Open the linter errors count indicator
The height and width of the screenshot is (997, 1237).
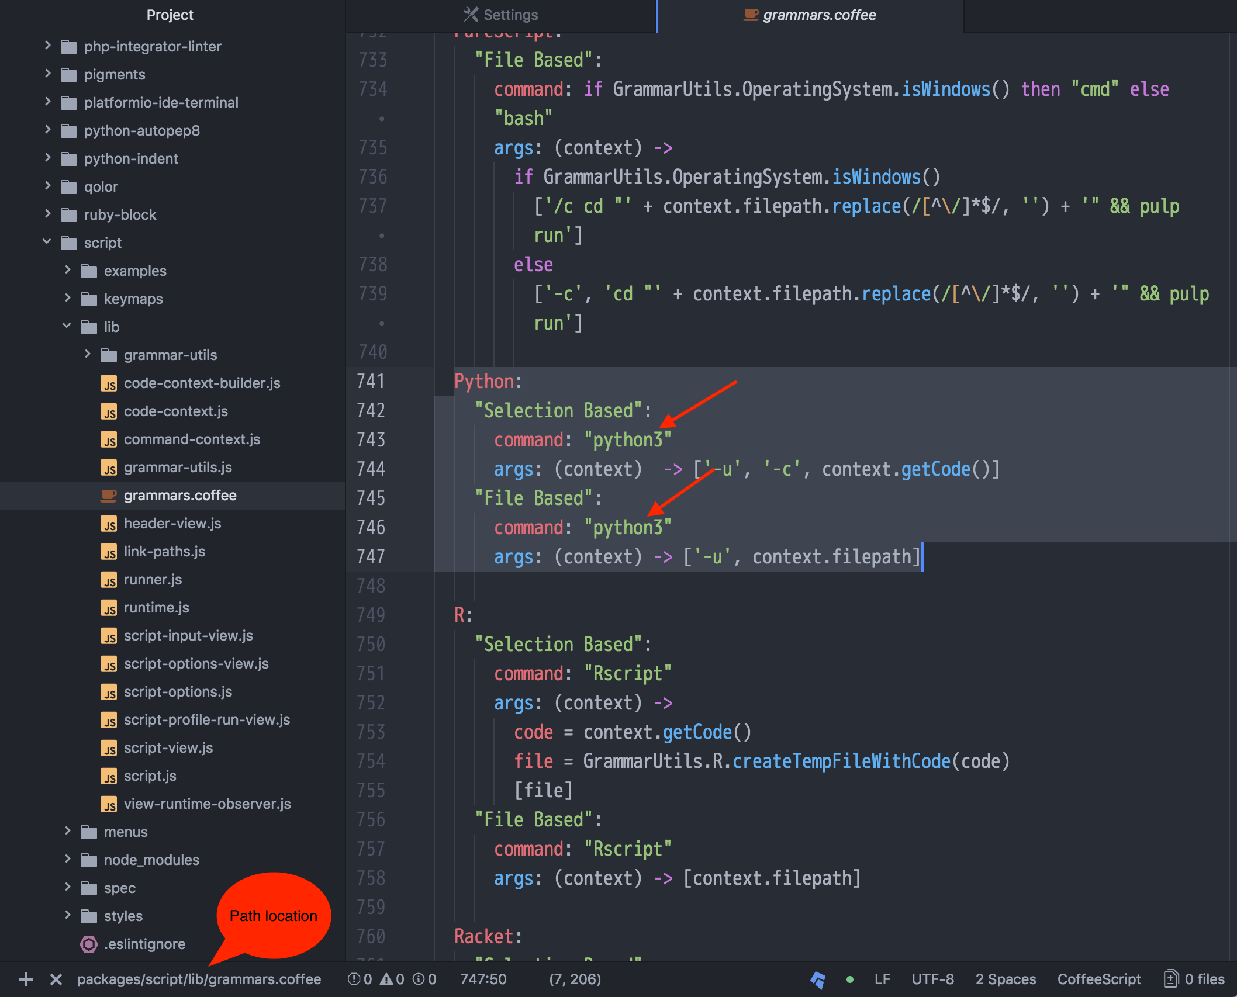361,979
